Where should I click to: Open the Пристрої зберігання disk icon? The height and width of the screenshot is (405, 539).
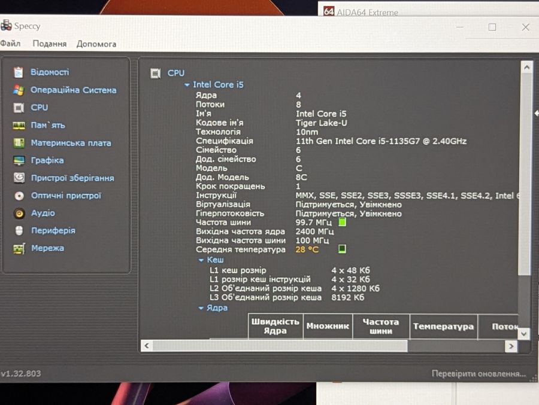[x=19, y=178]
